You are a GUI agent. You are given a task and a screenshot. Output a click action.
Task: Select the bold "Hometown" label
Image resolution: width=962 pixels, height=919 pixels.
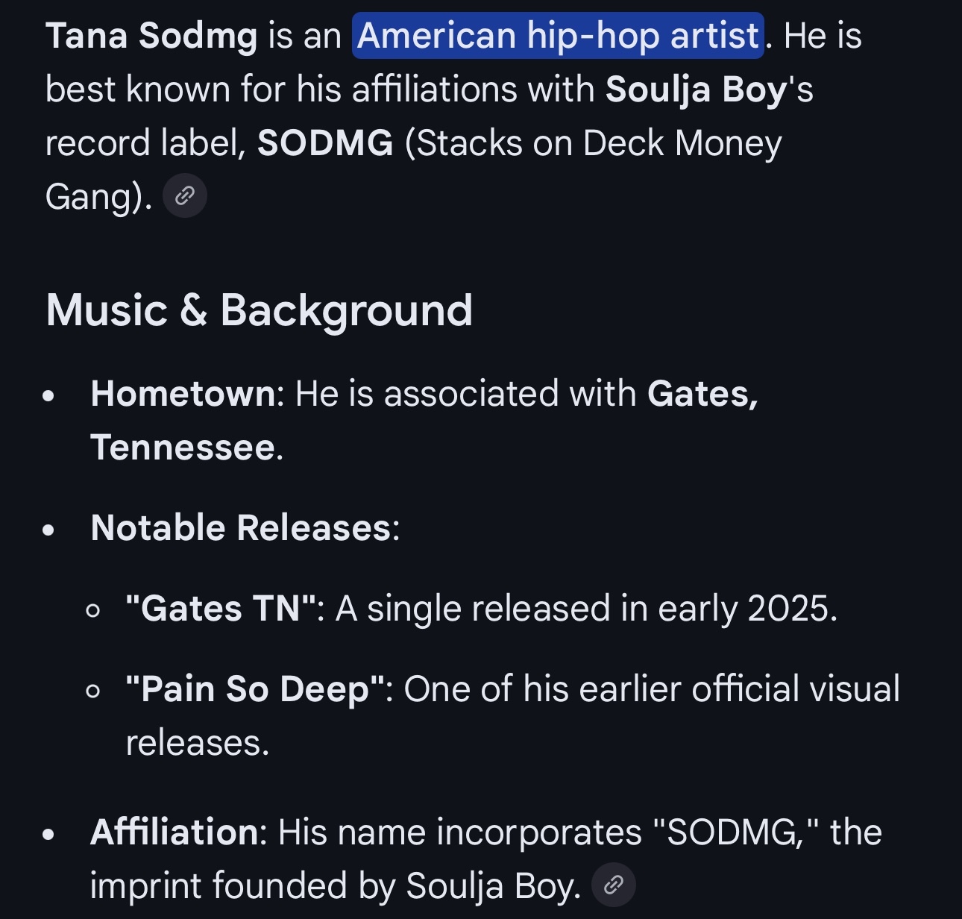point(183,394)
